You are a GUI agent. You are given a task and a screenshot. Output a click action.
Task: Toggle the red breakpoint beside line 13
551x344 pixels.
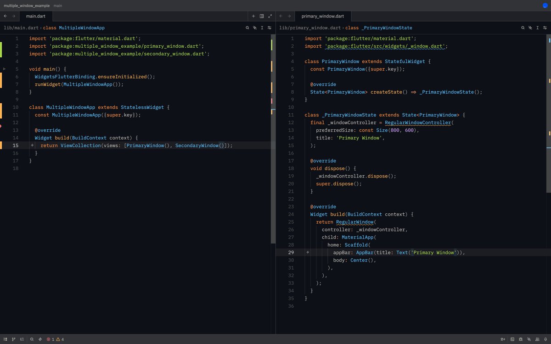[x=1, y=125]
